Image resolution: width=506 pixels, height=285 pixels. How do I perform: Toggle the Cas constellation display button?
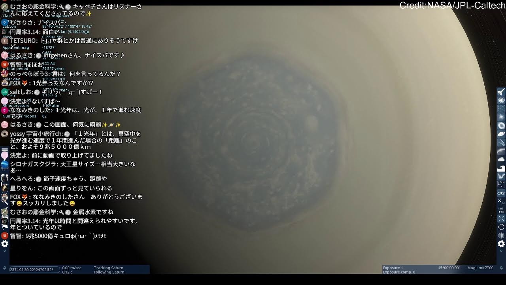pyautogui.click(x=501, y=185)
